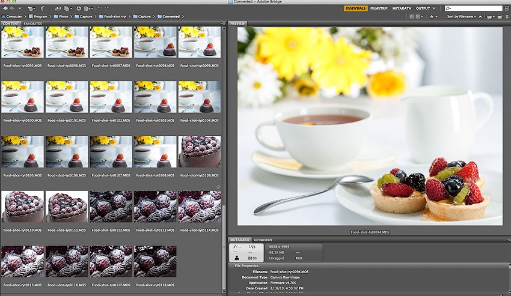Click the 6658 x 4984 dimensions readout
This screenshot has width=511, height=296.
pos(279,247)
